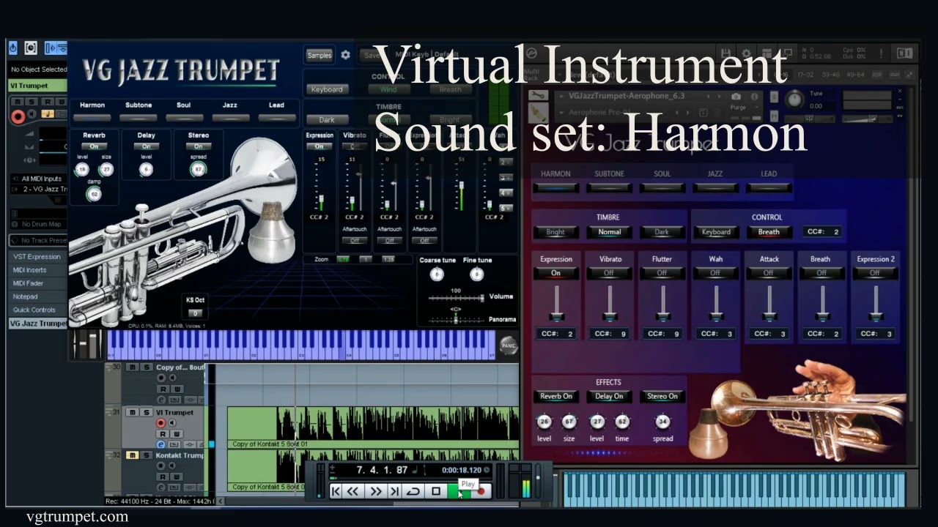Click the Kontakt save disk icon
The image size is (938, 527).
(725, 53)
